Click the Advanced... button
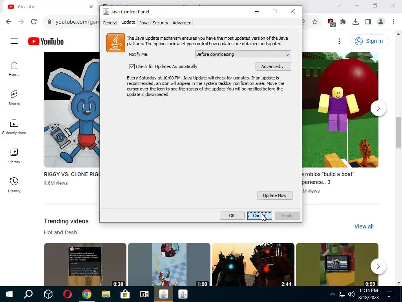402x302 pixels. click(273, 66)
